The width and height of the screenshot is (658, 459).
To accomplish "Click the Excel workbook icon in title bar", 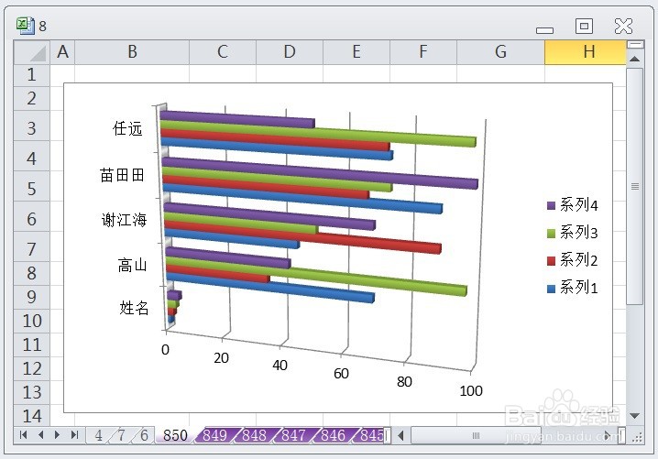I will click(x=25, y=26).
